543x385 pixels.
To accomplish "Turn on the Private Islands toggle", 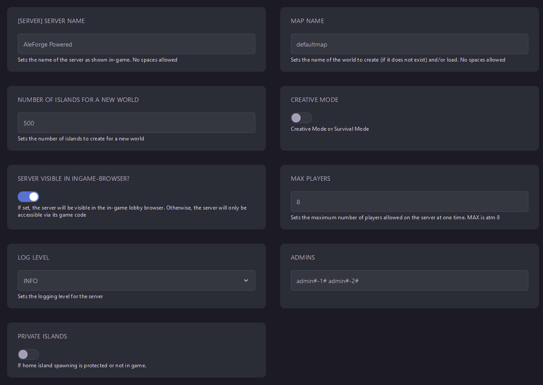I will tap(28, 354).
